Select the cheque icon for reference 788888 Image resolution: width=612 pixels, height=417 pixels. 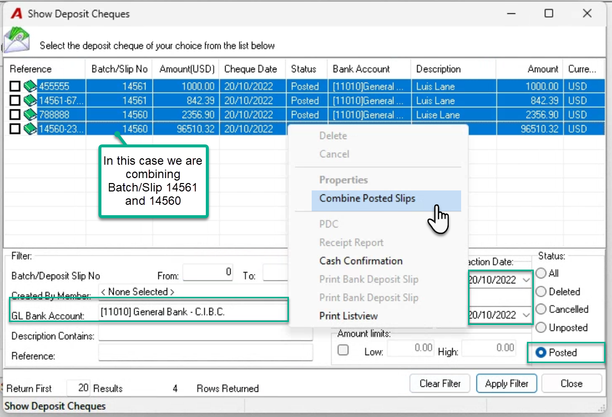pos(30,115)
